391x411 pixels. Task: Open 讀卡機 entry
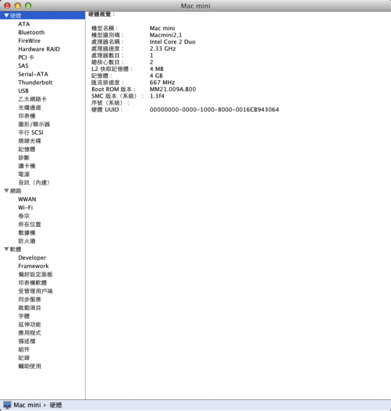click(27, 166)
